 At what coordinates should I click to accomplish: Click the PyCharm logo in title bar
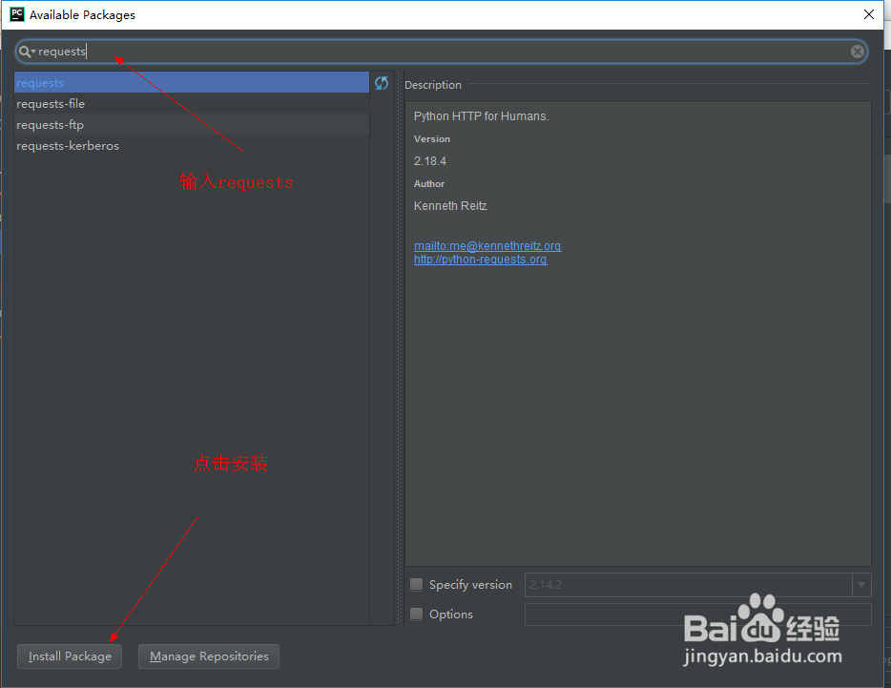click(x=17, y=14)
